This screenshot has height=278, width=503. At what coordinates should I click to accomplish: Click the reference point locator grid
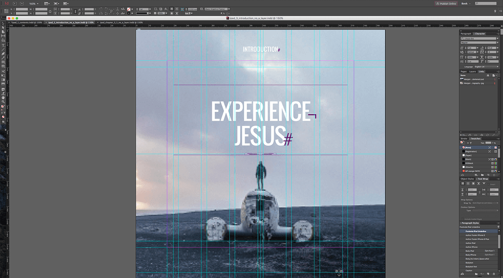pos(6,11)
